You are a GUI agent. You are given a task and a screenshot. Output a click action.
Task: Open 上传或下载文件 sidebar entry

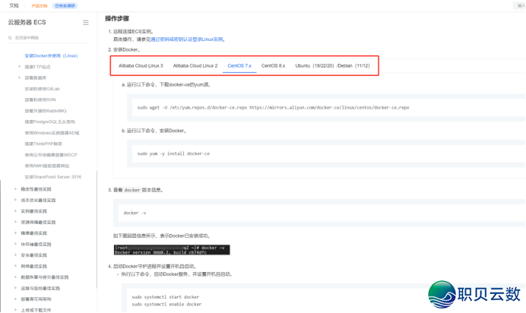click(36, 310)
